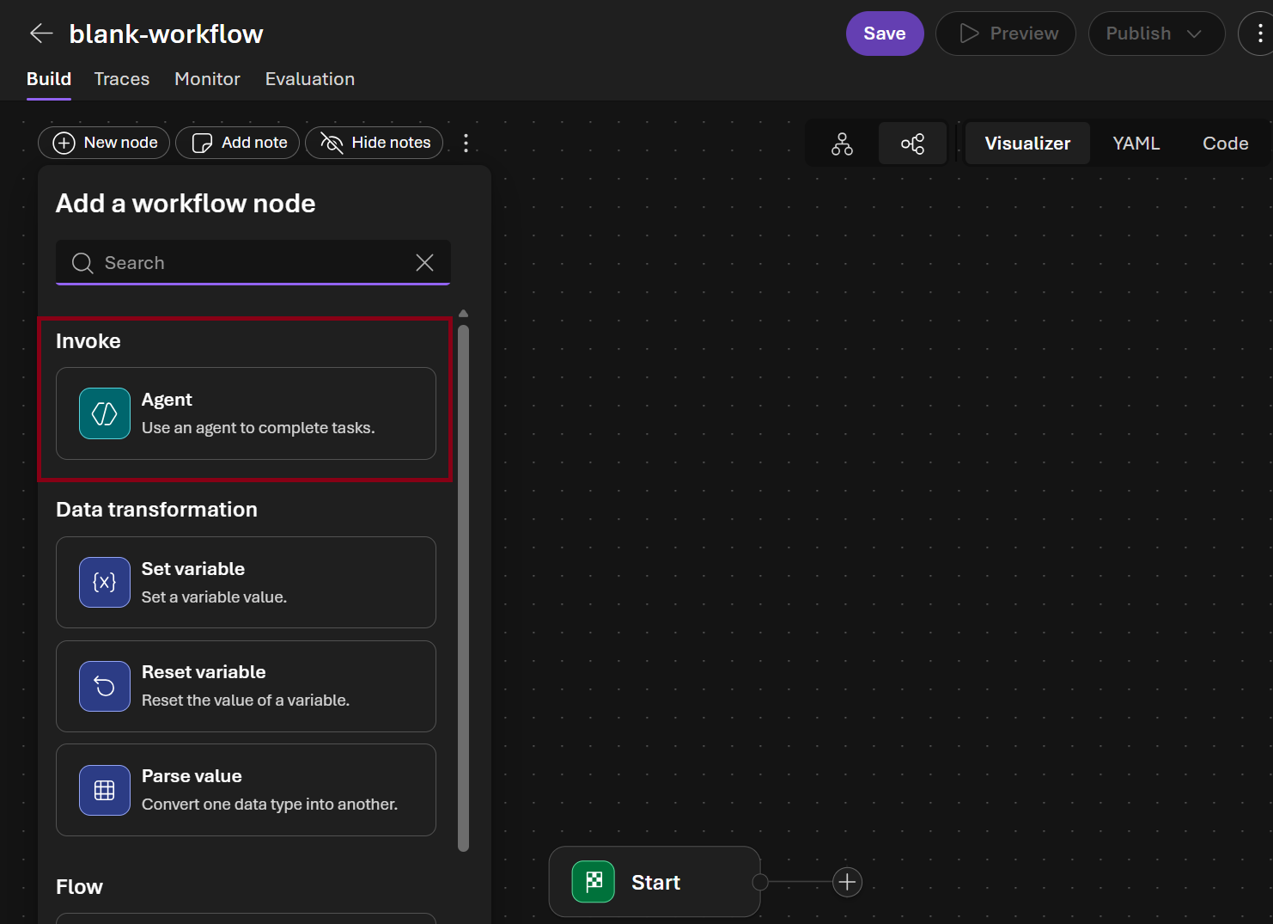Click the plus connector after Start node
The height and width of the screenshot is (924, 1273).
(847, 882)
